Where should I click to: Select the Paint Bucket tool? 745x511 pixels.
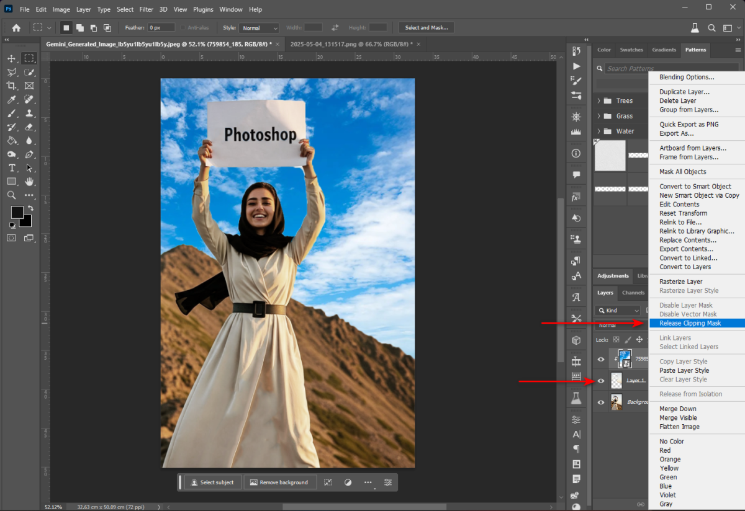(x=12, y=140)
